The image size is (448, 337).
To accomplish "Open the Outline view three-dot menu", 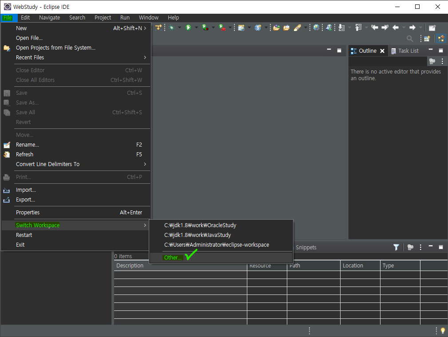I will [442, 61].
